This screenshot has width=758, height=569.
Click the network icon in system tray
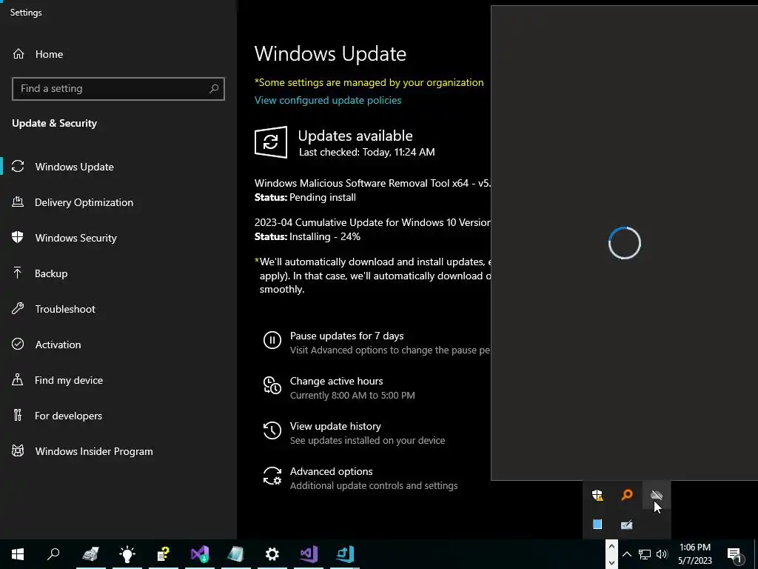[x=645, y=554]
